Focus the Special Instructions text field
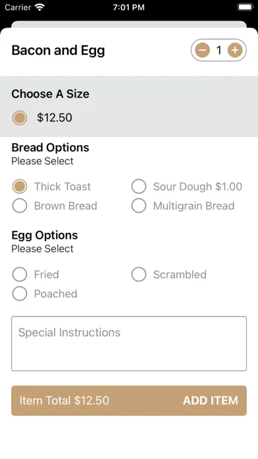Image resolution: width=258 pixels, height=459 pixels. click(129, 344)
